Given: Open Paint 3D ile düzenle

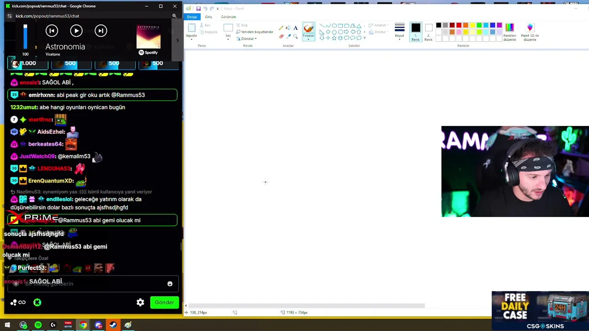Looking at the screenshot, I should tap(530, 32).
